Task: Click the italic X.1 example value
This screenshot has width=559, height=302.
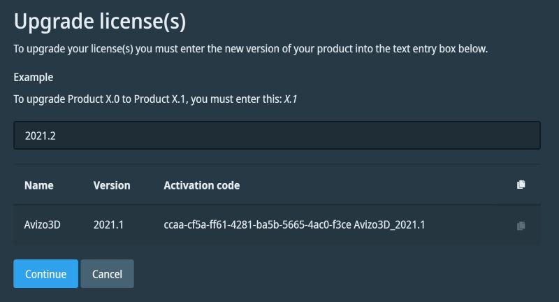Action: pyautogui.click(x=290, y=99)
